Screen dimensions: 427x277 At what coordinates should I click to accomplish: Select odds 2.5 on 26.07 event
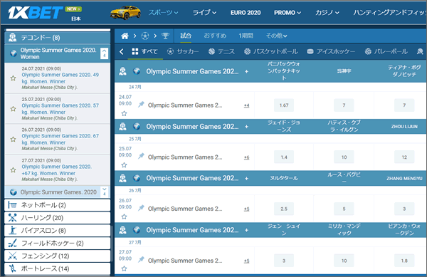(284, 209)
